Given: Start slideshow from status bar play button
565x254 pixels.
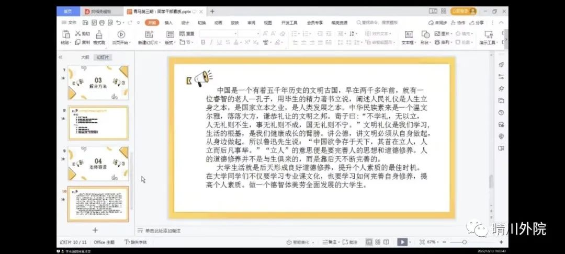Looking at the screenshot, I should click(x=402, y=242).
